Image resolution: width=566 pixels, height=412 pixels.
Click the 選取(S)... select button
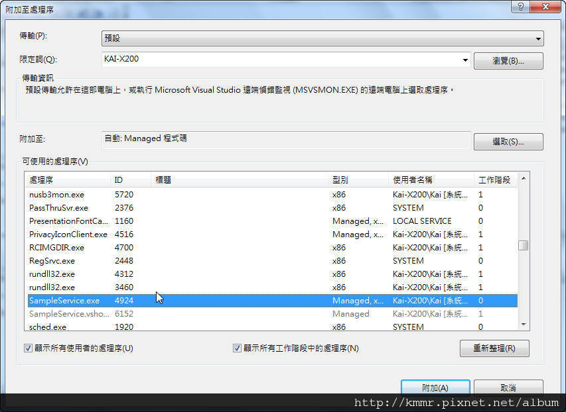pos(508,141)
